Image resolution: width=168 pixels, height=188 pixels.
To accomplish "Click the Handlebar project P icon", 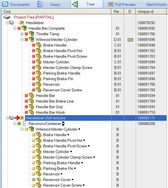I will (x=22, y=23).
